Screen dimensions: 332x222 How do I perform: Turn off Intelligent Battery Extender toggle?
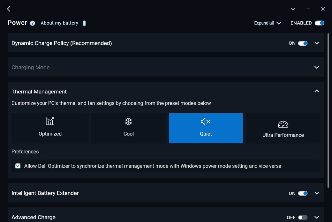click(303, 193)
